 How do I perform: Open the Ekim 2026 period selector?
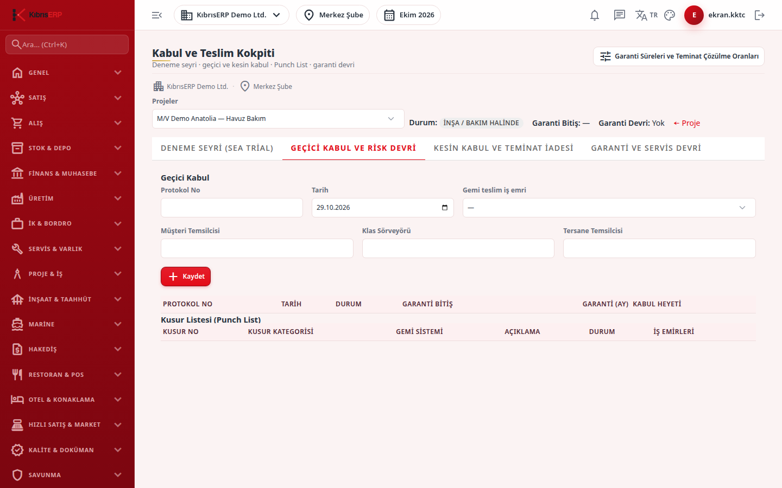click(x=408, y=15)
